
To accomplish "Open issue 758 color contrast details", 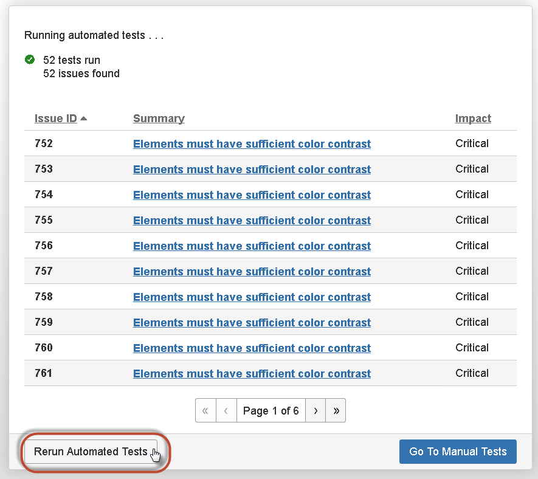I will pyautogui.click(x=252, y=297).
